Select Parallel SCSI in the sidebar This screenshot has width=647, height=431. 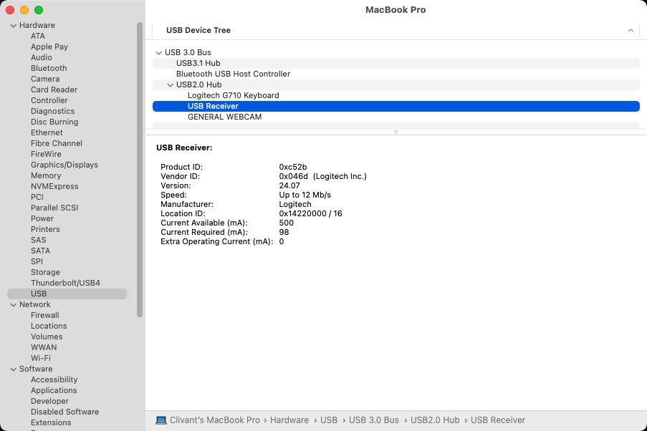click(x=54, y=208)
